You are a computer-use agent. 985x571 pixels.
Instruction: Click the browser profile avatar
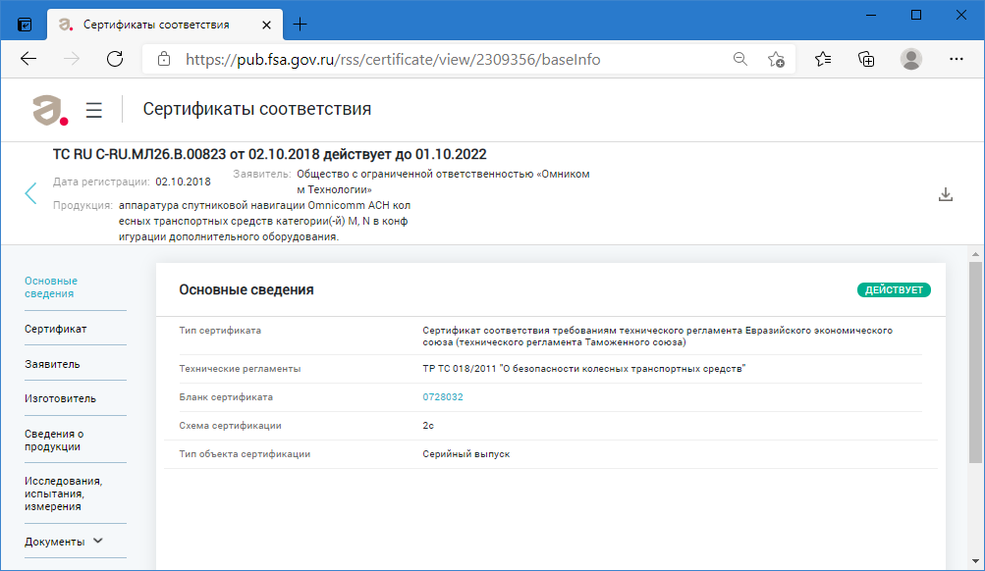coord(911,59)
